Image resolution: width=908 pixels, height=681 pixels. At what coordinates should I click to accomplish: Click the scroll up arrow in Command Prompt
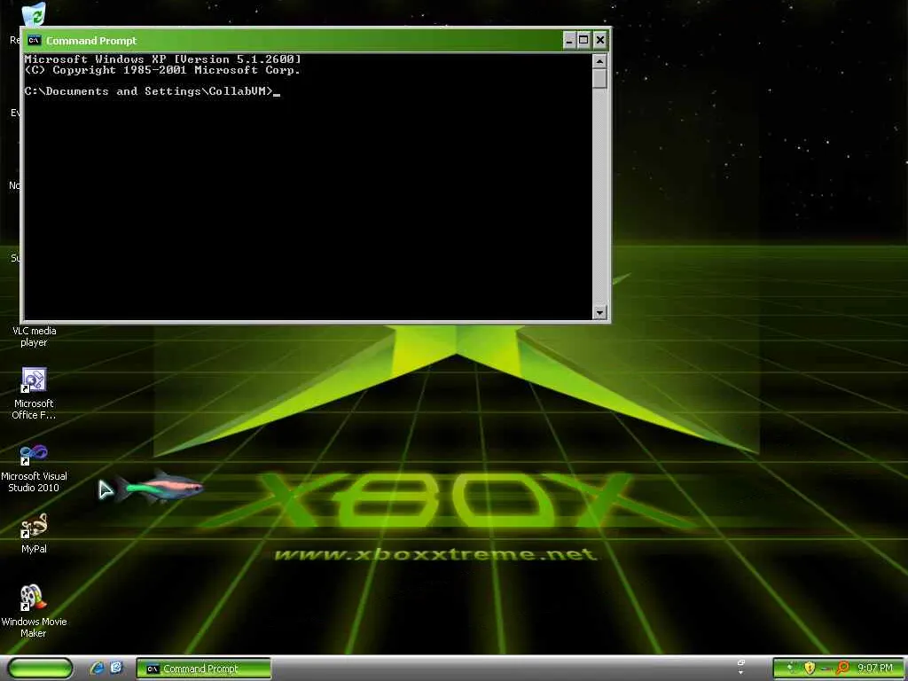(x=600, y=61)
